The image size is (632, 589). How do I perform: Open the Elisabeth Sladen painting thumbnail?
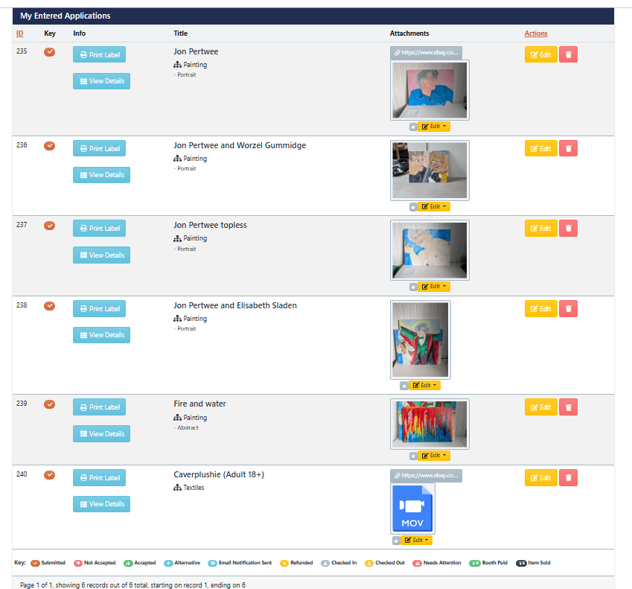click(421, 340)
